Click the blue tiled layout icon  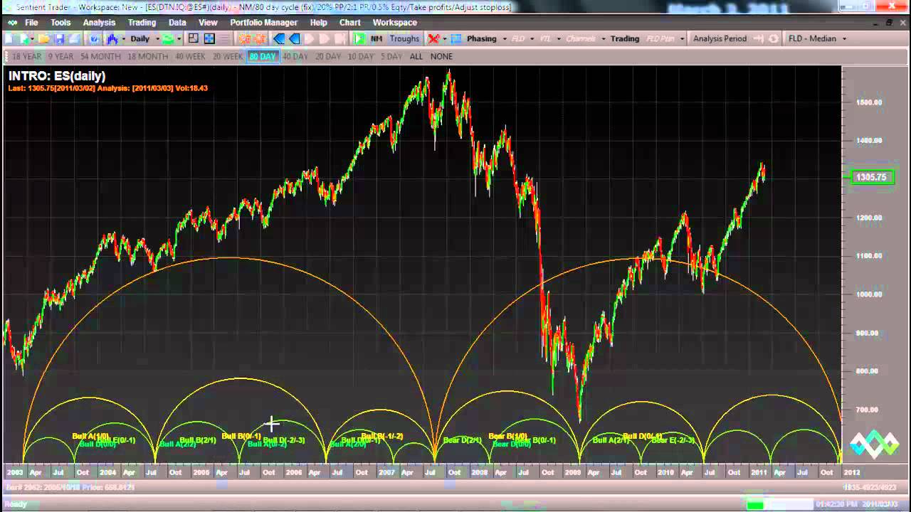(209, 38)
